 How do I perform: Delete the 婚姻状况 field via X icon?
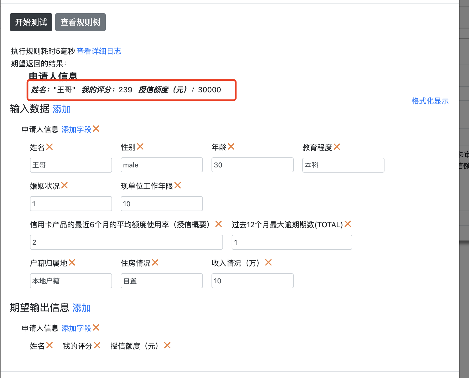pyautogui.click(x=64, y=186)
